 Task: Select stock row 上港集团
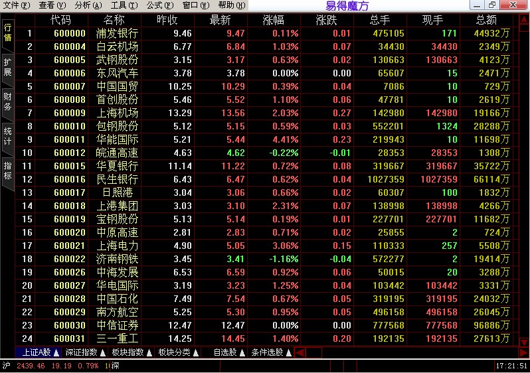pyautogui.click(x=266, y=206)
